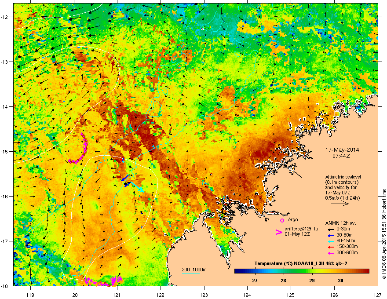Image resolution: width=387 pixels, height=299 pixels.
Task: Click the magenta Argo circle marker in legend
Action: click(x=282, y=220)
